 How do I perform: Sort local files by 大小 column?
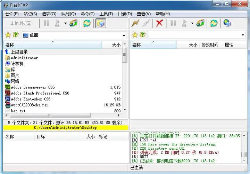click(112, 45)
